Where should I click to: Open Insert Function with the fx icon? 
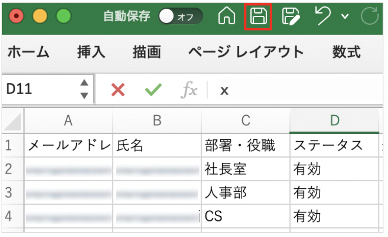[189, 90]
